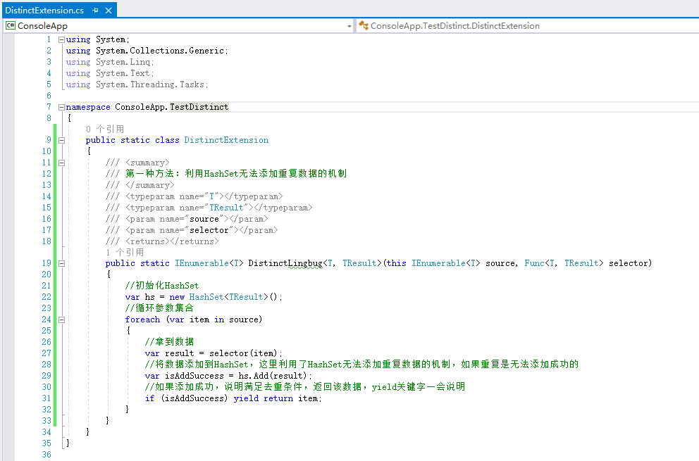
Task: Click line number 19 in the margin
Action: 47,263
